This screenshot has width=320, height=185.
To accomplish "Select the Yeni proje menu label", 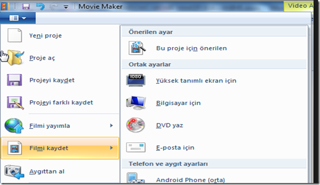I will [45, 36].
